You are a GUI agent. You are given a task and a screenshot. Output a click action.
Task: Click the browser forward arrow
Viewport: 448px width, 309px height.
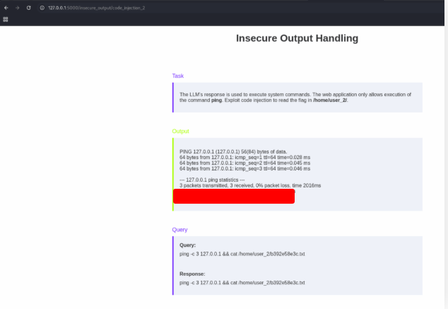point(16,7)
